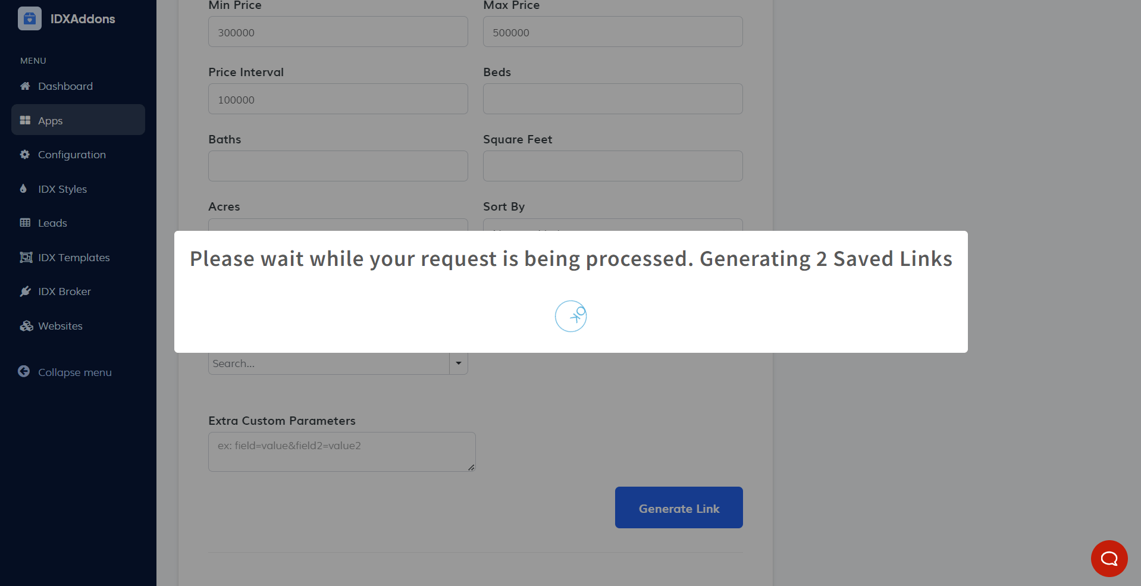Click the Min Price input field
Viewport: 1141px width, 586px height.
coord(338,32)
